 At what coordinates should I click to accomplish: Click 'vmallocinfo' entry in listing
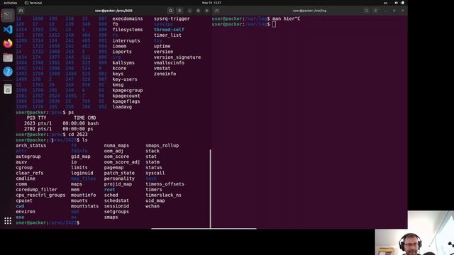pos(169,63)
